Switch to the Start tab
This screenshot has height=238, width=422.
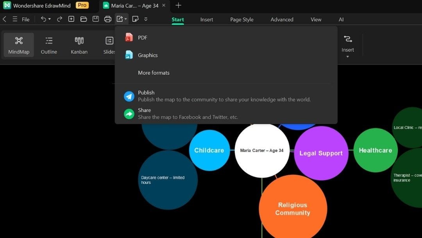(178, 20)
